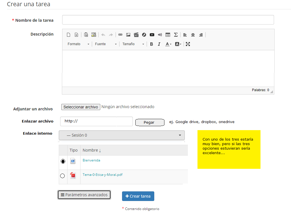Open the Formato dropdown
The height and width of the screenshot is (223, 291).
[x=78, y=44]
